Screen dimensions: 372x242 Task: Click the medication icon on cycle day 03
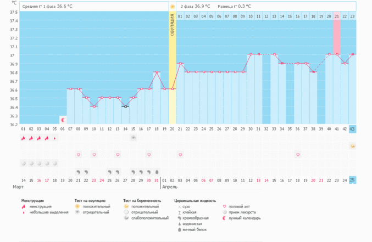[39, 163]
